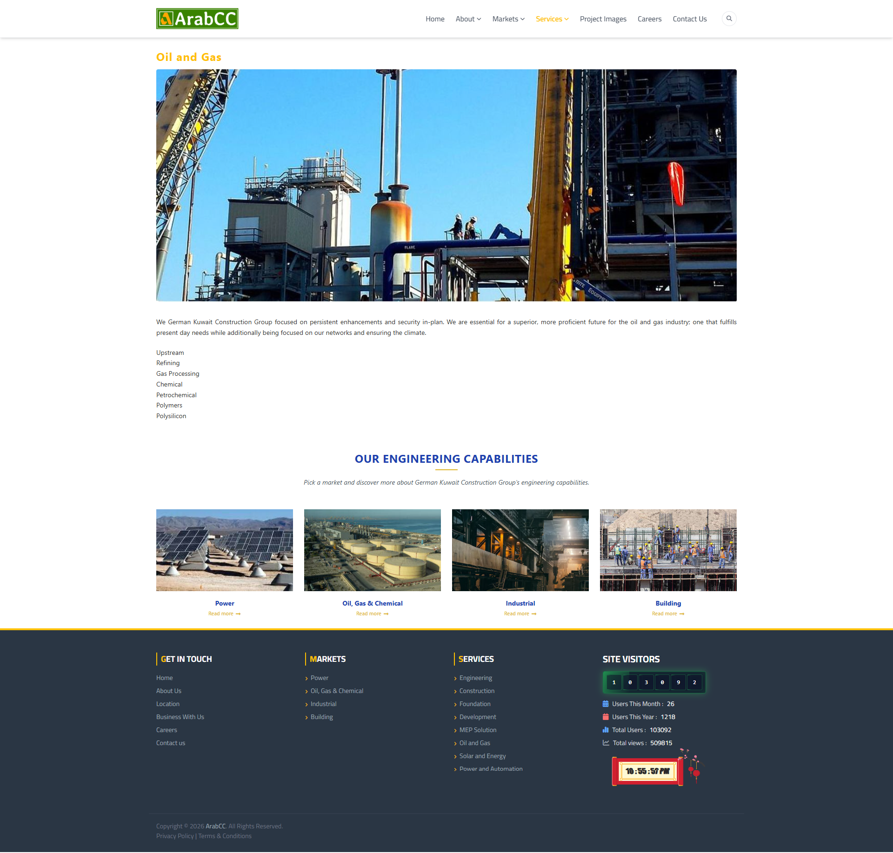
Task: Click the Polysilicon list item
Action: 171,416
